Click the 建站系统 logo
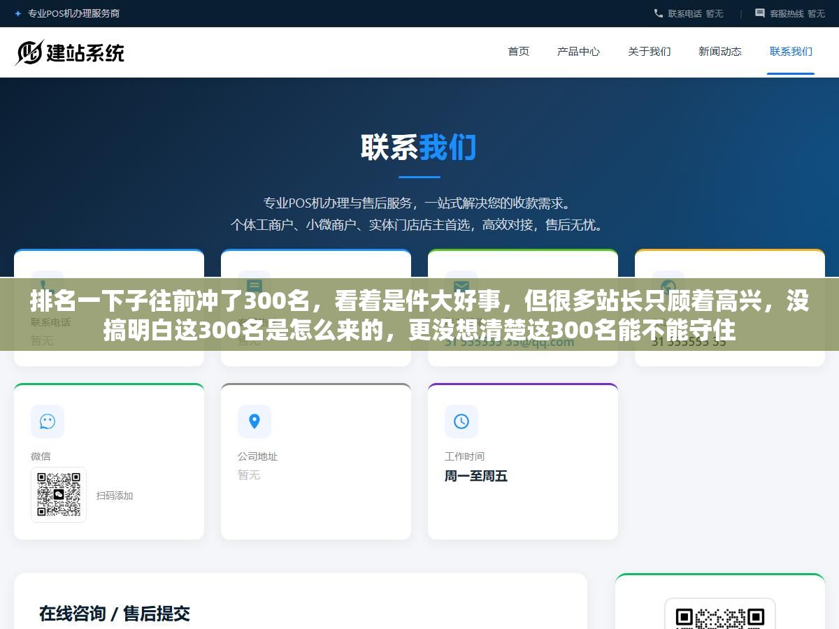Image resolution: width=839 pixels, height=629 pixels. coord(69,52)
